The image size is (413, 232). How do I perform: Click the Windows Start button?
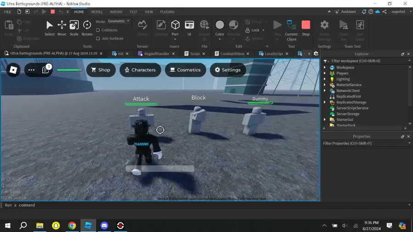coord(8,226)
